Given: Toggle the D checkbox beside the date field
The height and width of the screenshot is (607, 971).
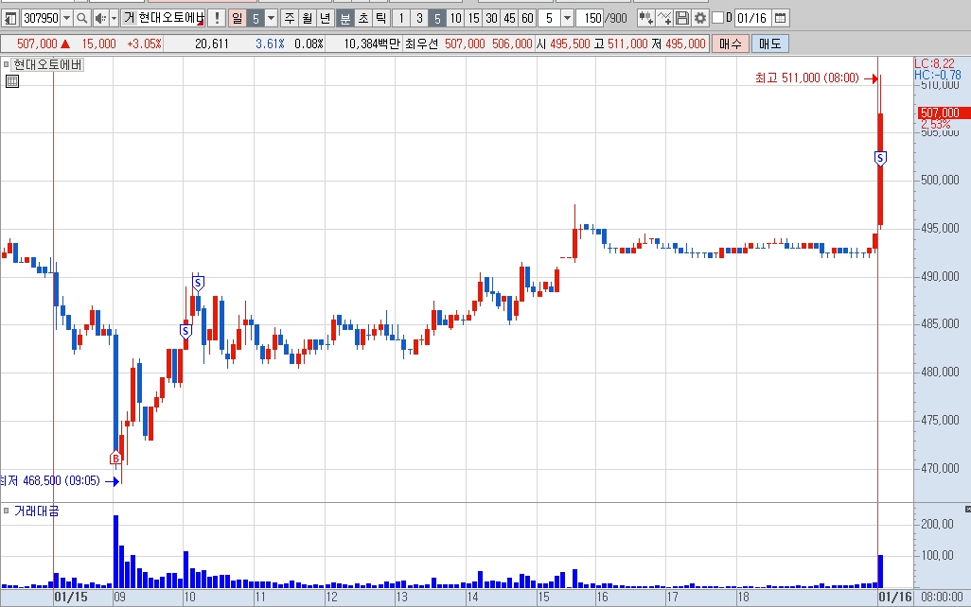Looking at the screenshot, I should point(717,18).
